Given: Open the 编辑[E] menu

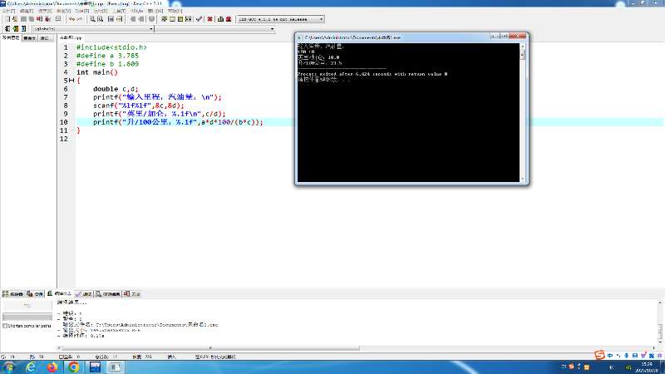Looking at the screenshot, I should pos(27,11).
